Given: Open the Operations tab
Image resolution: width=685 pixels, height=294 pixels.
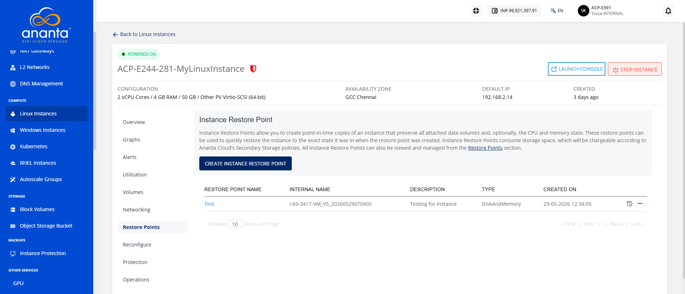Looking at the screenshot, I should point(136,280).
